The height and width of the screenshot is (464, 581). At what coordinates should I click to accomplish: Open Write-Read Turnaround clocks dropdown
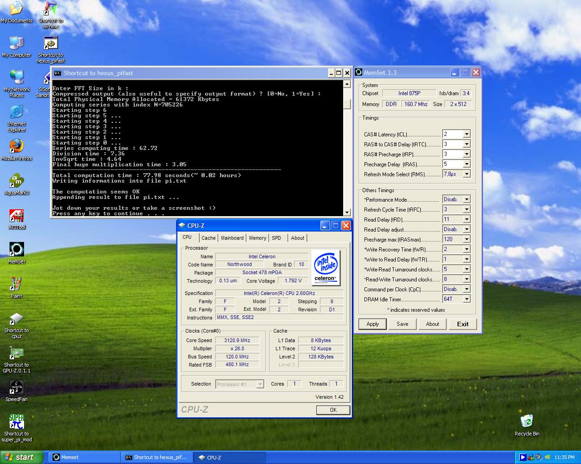coord(466,269)
